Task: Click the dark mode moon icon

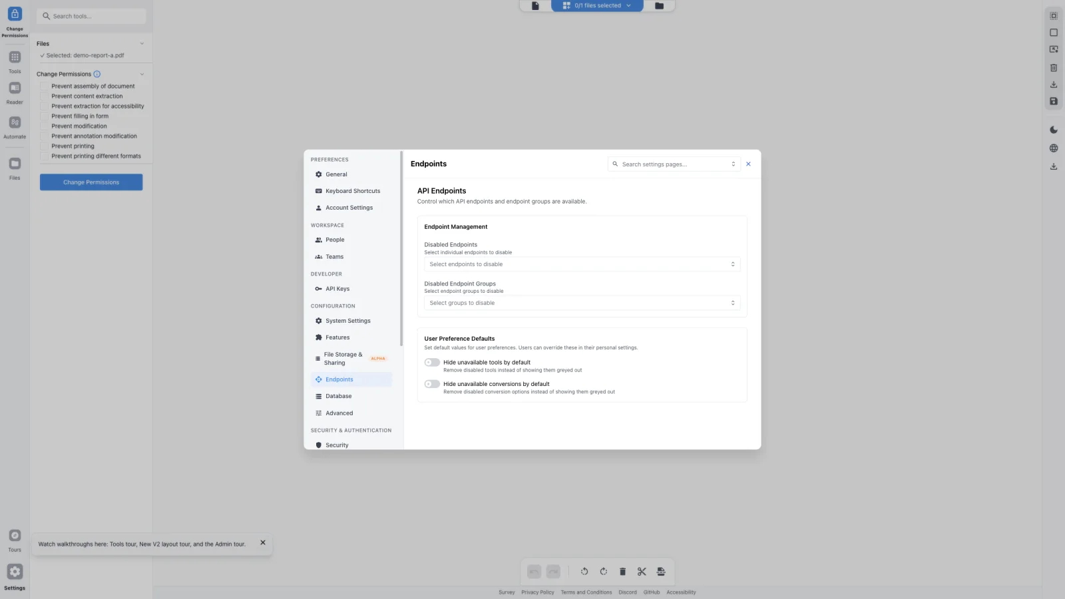Action: [x=1054, y=130]
